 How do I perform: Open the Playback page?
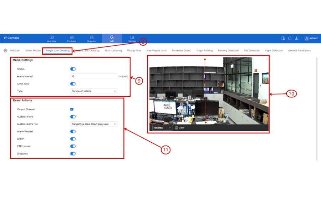click(72, 39)
